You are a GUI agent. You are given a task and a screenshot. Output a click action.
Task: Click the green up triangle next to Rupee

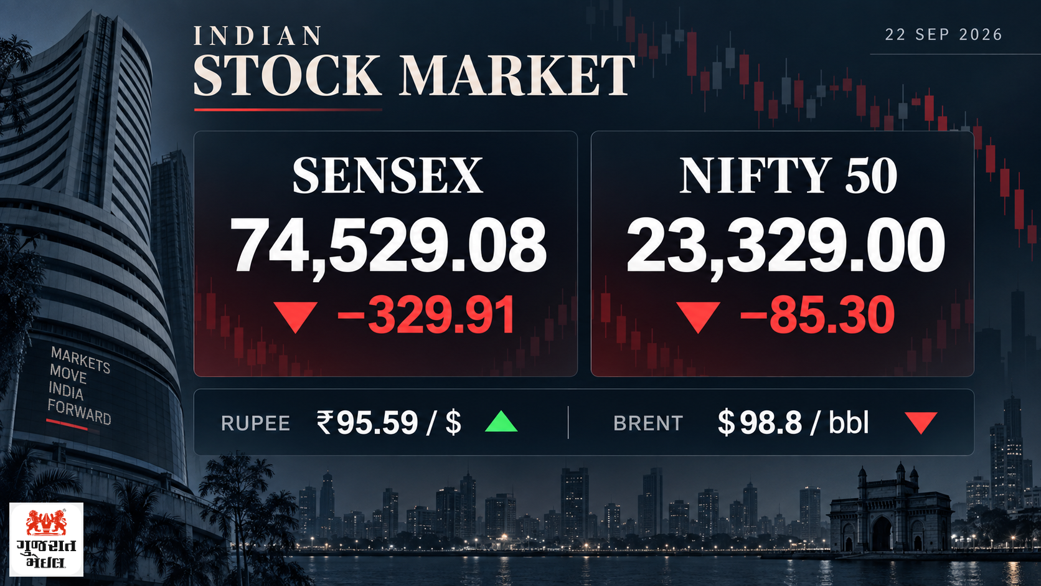(x=501, y=422)
